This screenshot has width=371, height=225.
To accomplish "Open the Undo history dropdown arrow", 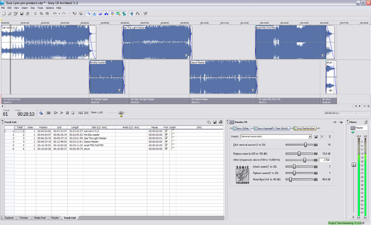I will point(59,14).
